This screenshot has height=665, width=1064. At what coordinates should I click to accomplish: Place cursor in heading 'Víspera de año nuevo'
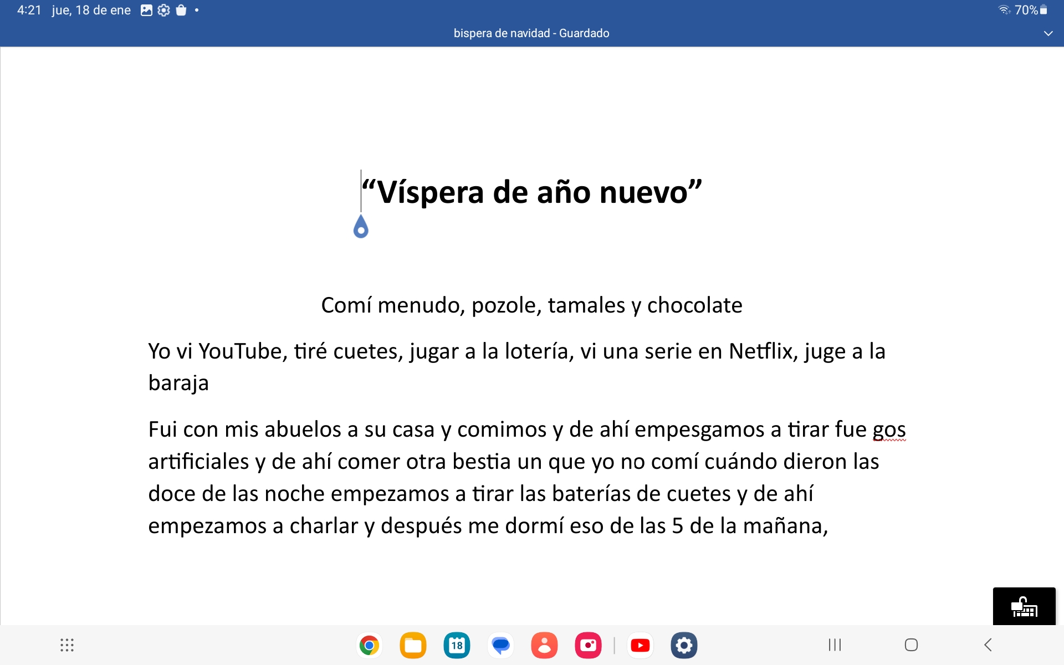click(x=532, y=192)
